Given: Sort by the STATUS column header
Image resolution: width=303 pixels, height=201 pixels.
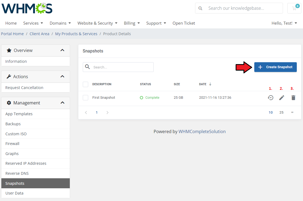Looking at the screenshot, I should pyautogui.click(x=146, y=84).
